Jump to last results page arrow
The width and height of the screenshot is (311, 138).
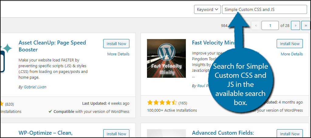[306, 25]
